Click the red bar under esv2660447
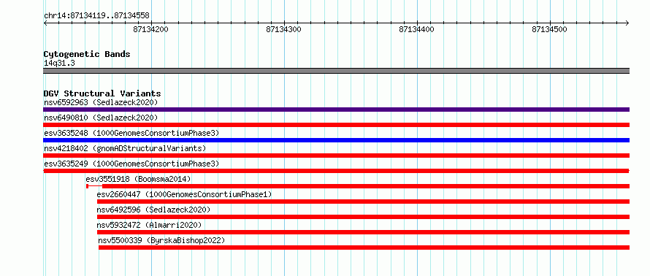 coord(363,202)
